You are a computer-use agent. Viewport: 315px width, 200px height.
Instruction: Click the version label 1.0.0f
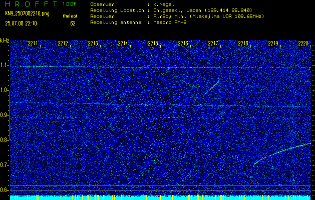(x=69, y=4)
